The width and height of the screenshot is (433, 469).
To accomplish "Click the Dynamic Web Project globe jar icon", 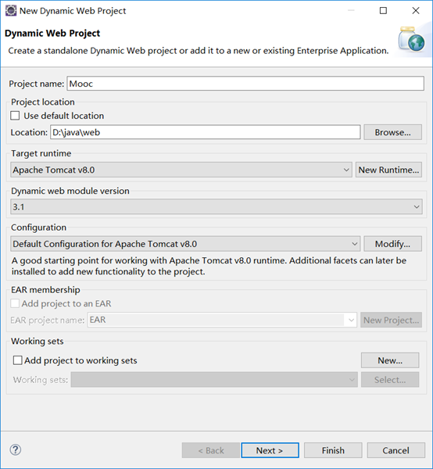I will click(x=411, y=40).
